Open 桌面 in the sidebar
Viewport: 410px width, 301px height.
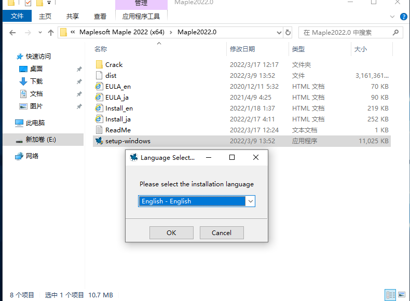pos(36,69)
